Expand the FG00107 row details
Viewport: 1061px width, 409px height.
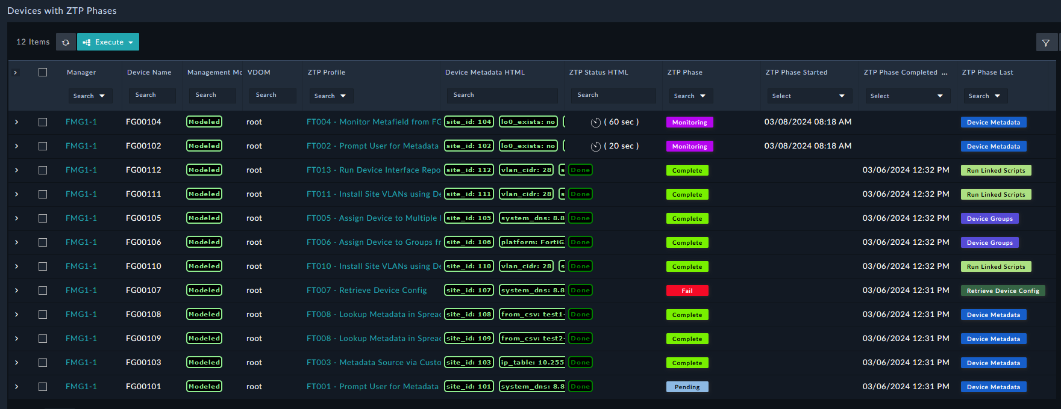point(16,291)
